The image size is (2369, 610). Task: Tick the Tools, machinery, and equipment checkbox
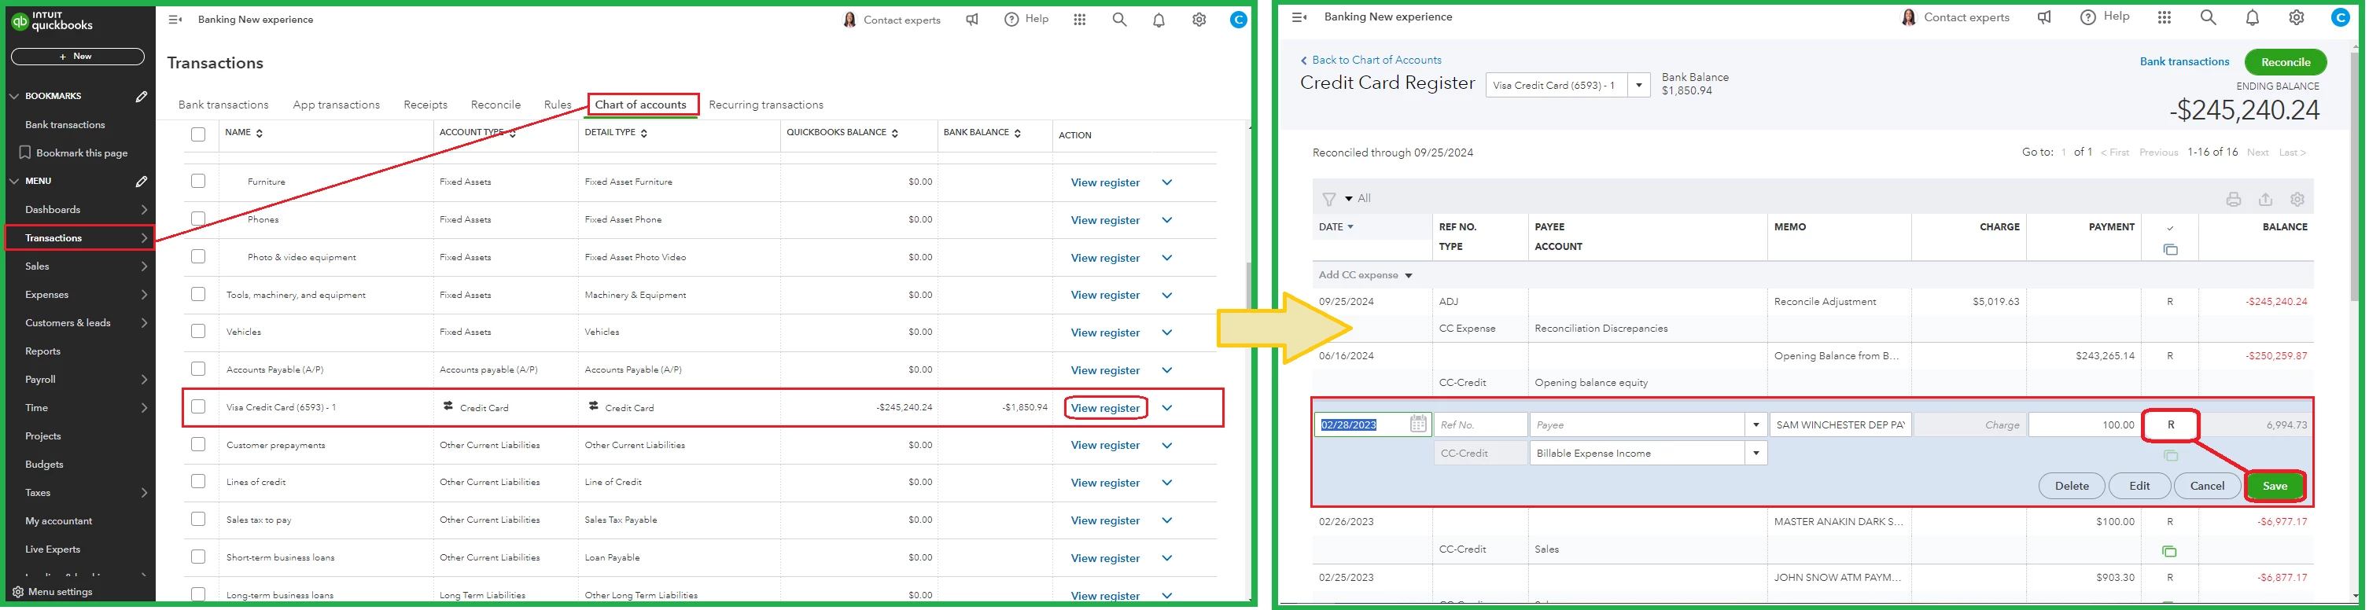197,295
